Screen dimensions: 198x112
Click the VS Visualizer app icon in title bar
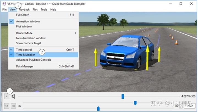(x=4, y=4)
